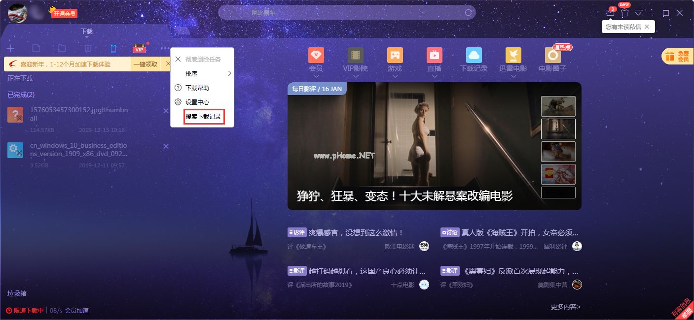Open VIP speedup trial from the VIP icon
Screen dimensions: 694x320
pyautogui.click(x=139, y=49)
